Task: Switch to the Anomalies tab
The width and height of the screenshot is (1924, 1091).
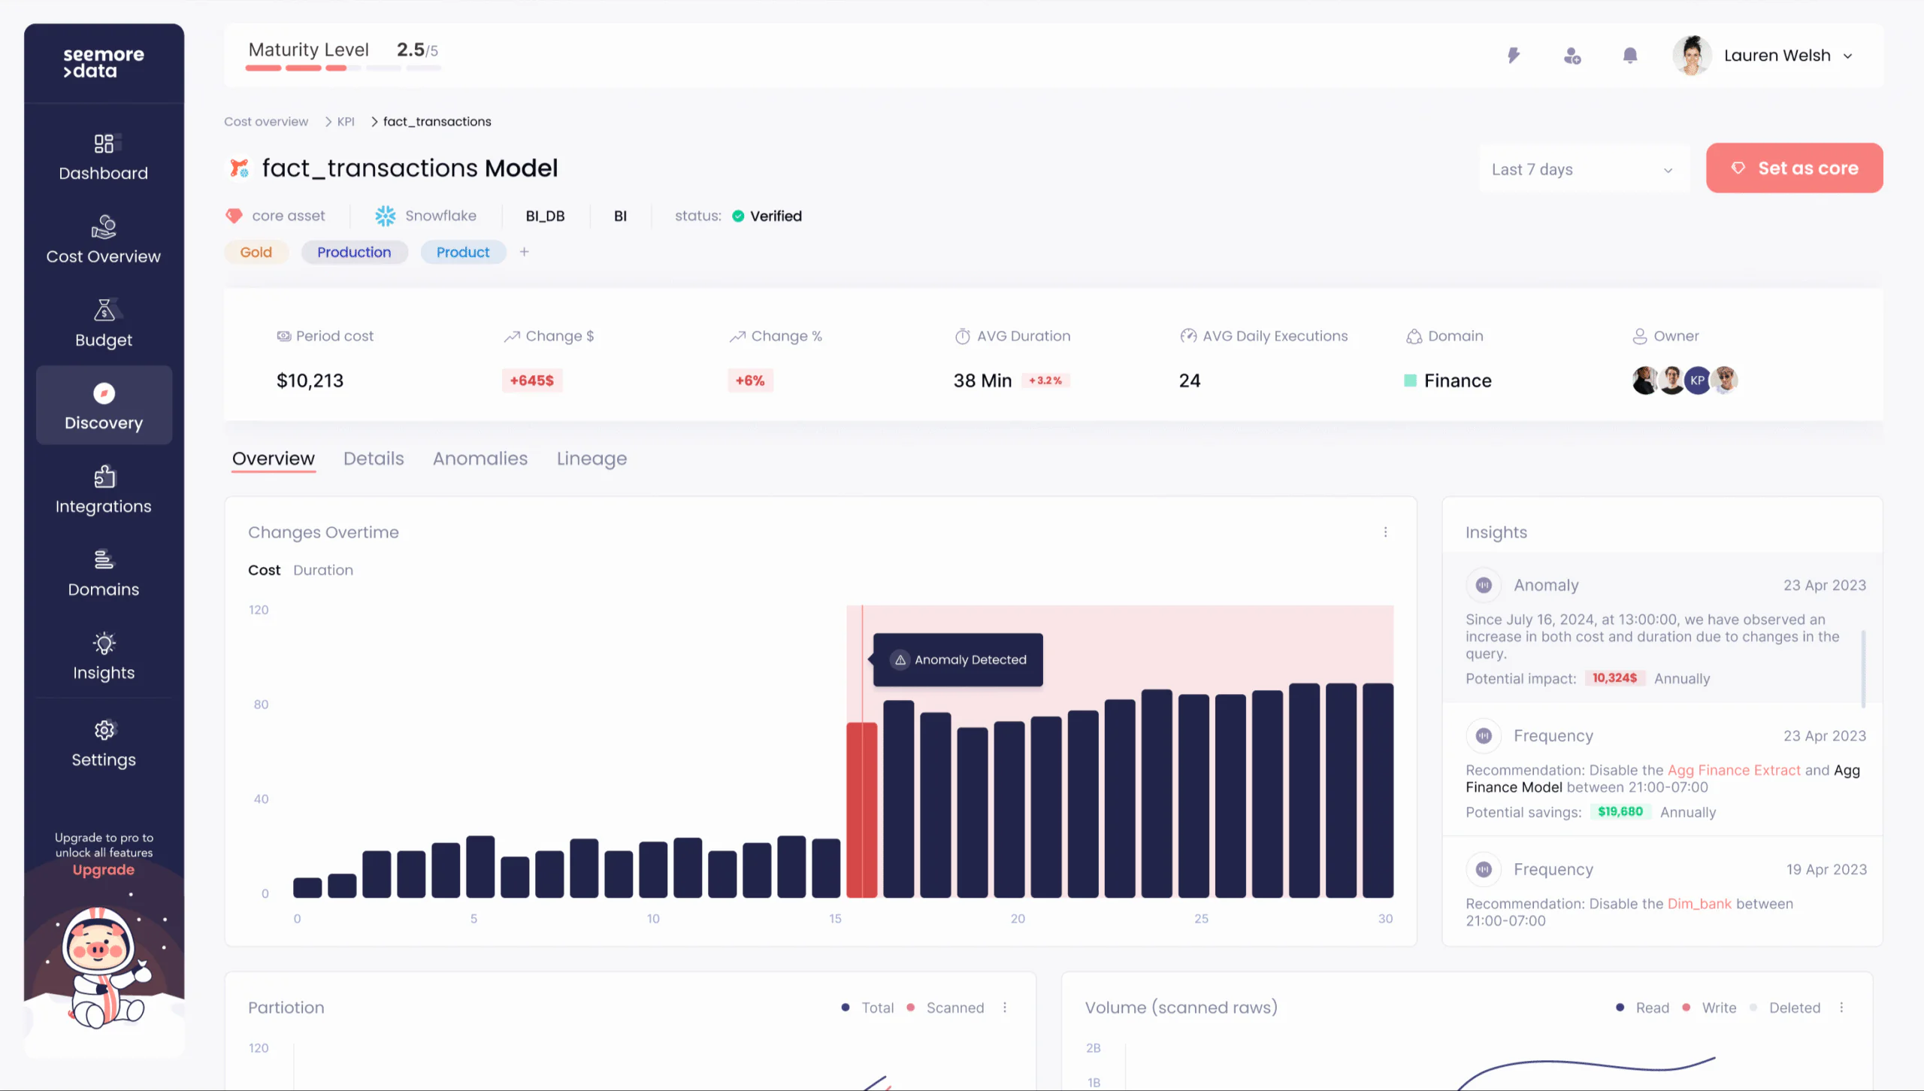Action: [x=479, y=459]
